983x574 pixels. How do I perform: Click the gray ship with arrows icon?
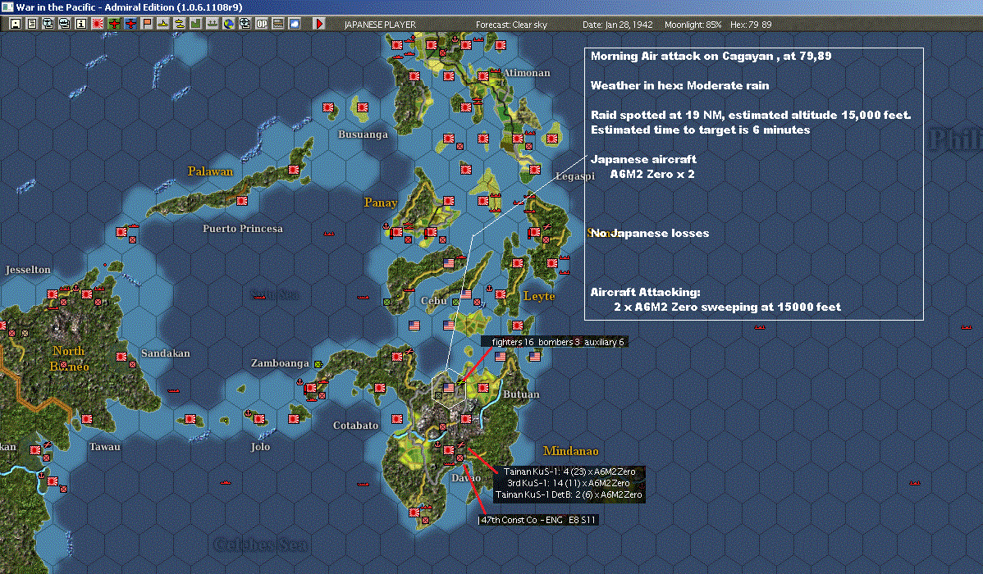[x=212, y=24]
